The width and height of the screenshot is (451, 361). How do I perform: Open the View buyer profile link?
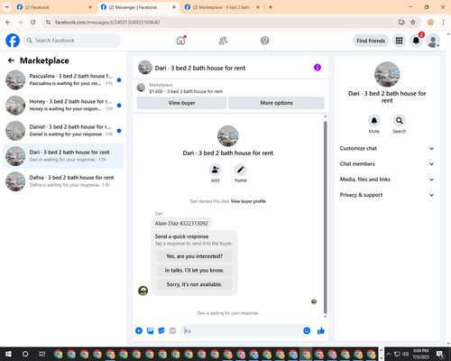(x=248, y=201)
